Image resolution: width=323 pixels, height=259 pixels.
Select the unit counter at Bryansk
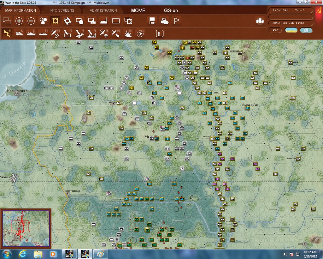click(298, 159)
